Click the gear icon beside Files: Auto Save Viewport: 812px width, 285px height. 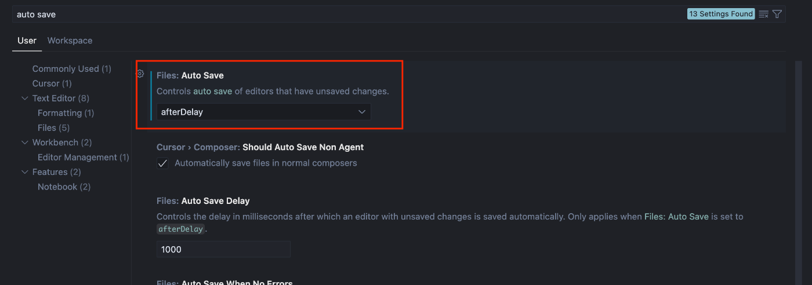click(x=140, y=74)
